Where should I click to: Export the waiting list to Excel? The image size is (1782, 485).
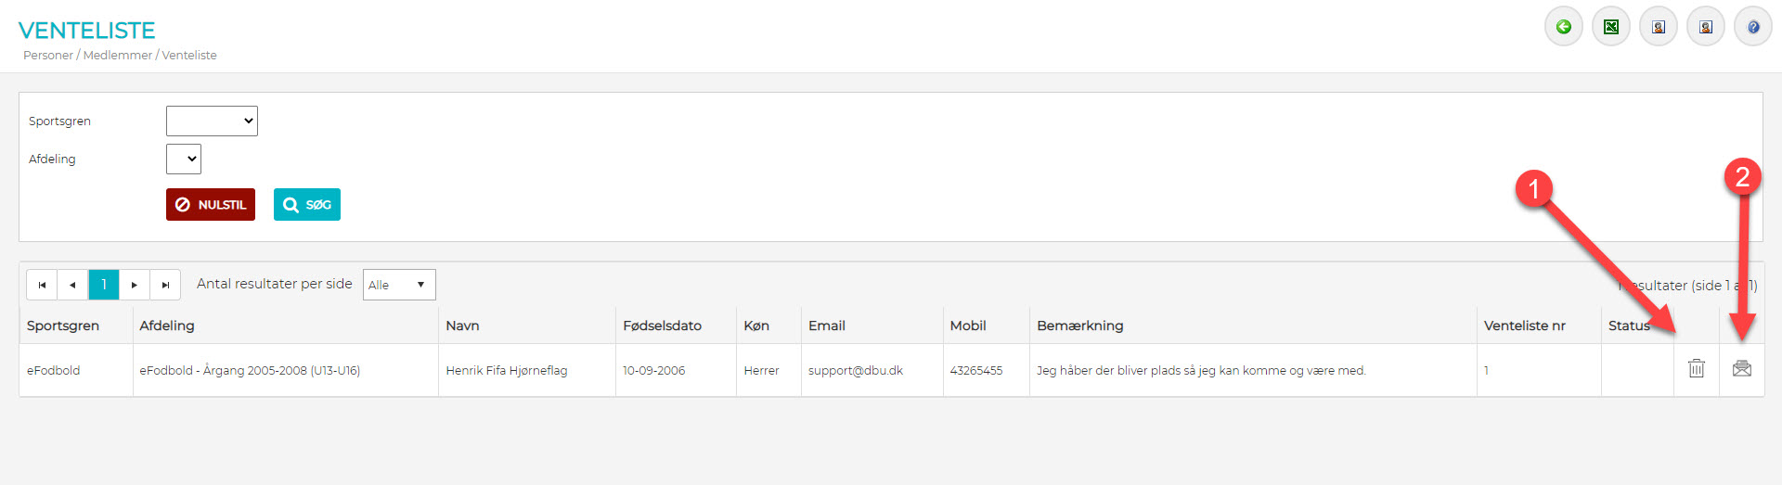coord(1611,27)
